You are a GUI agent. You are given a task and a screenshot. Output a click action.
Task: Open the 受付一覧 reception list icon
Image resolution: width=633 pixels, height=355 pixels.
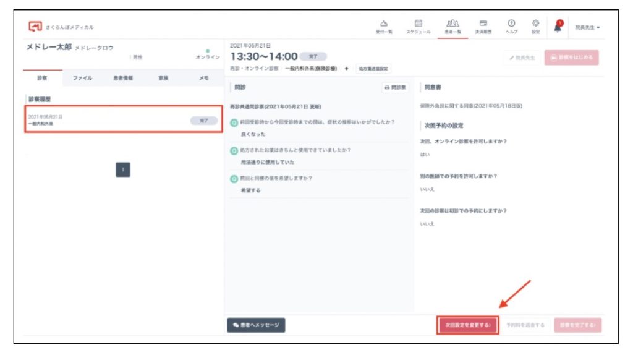tap(384, 24)
